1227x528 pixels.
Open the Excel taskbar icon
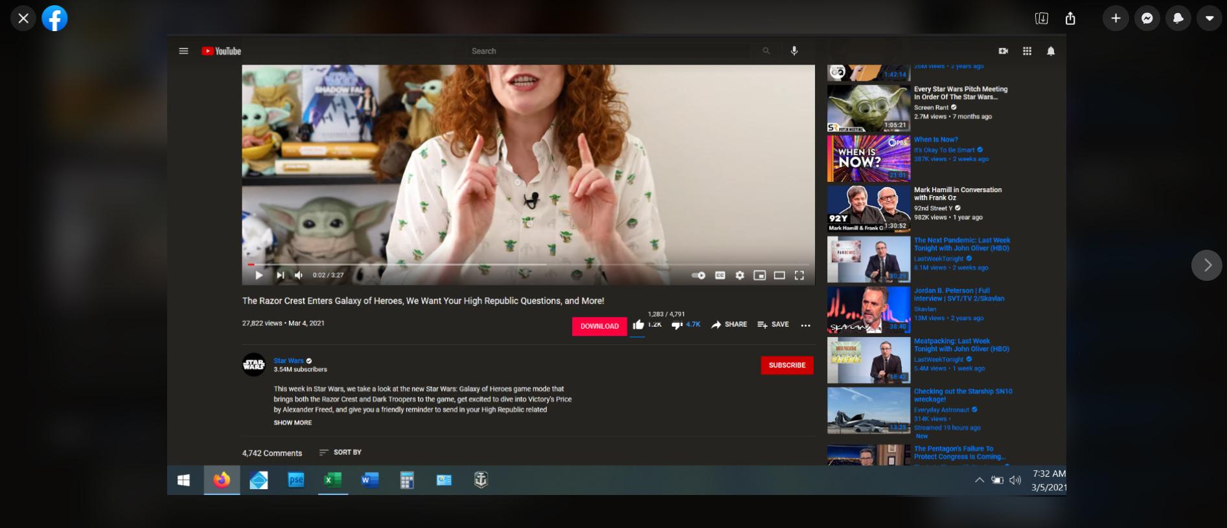332,480
